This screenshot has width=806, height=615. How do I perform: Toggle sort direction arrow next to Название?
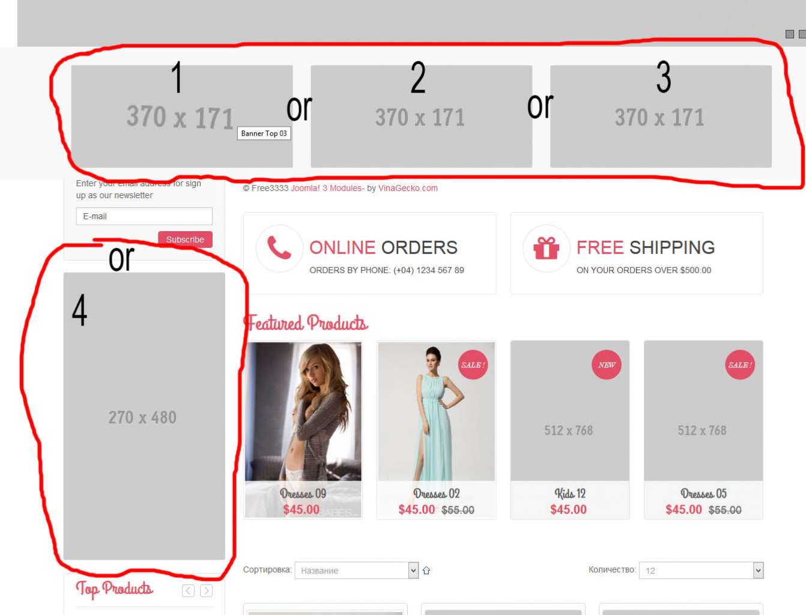click(426, 571)
